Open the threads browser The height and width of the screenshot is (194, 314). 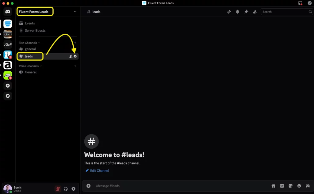coord(229,11)
